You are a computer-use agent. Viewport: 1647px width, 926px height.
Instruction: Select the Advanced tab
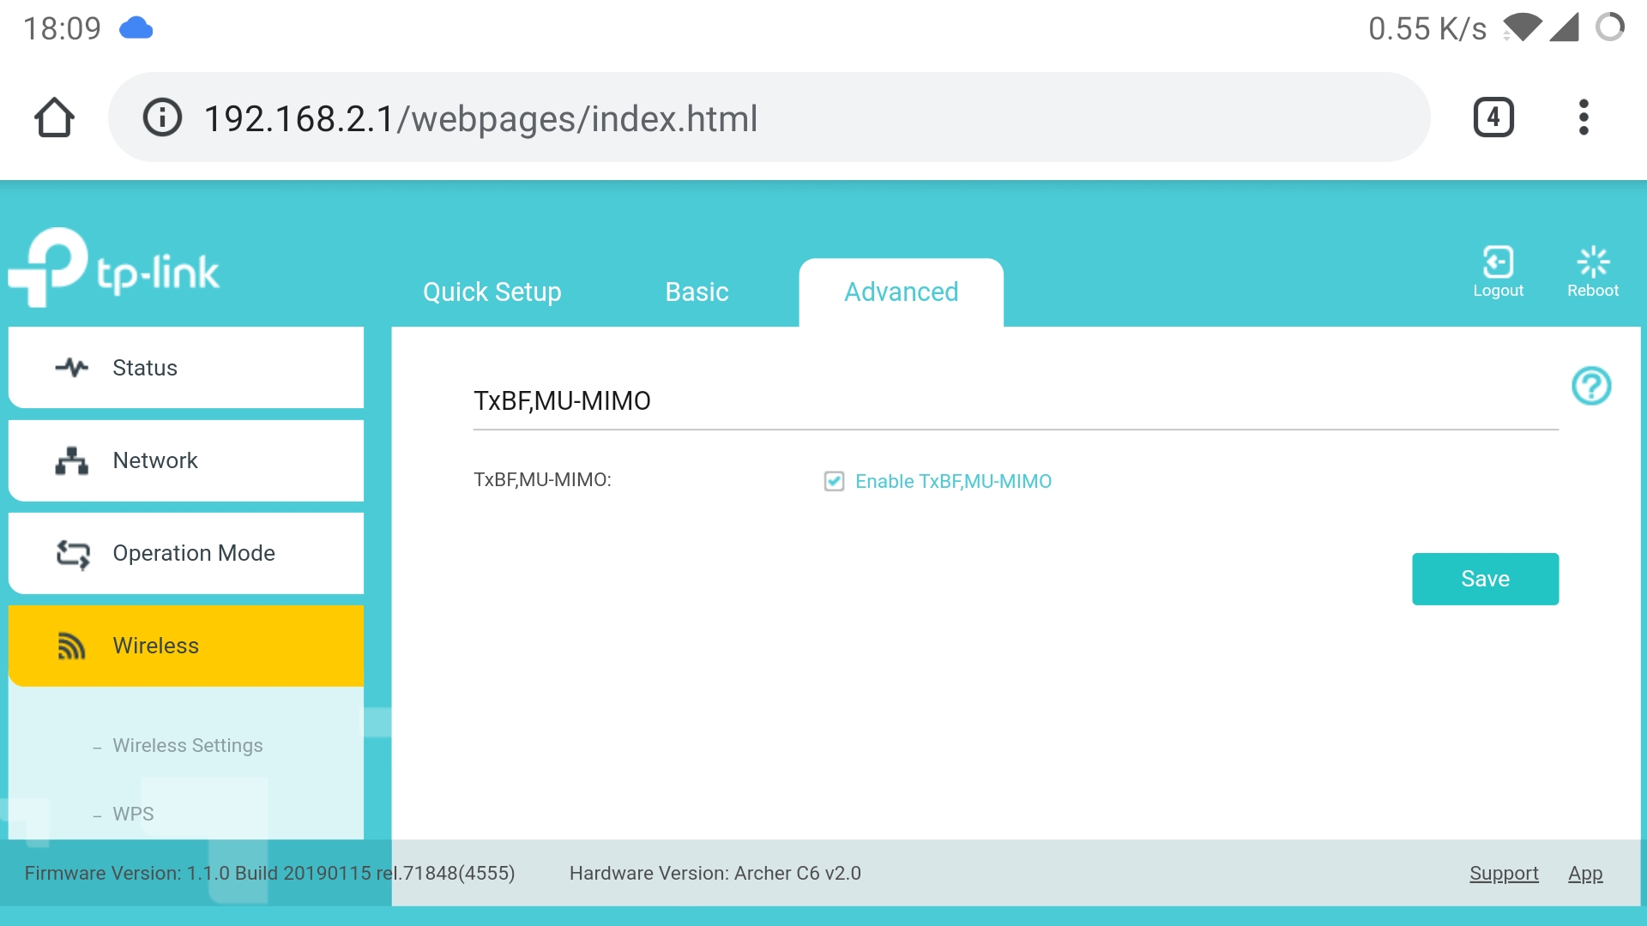click(902, 292)
